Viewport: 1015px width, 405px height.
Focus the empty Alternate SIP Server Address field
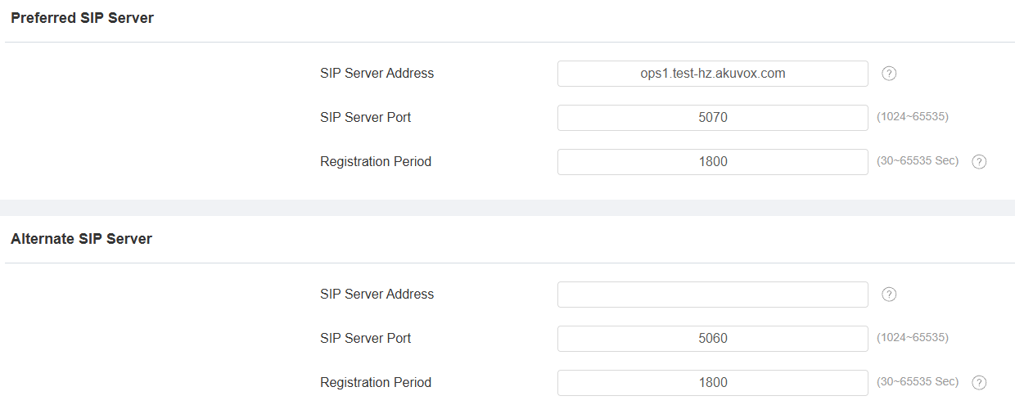click(x=712, y=295)
